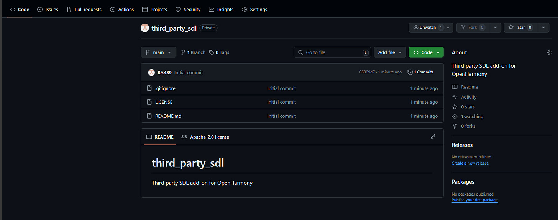This screenshot has width=558, height=220.
Task: View 0 forks link
Action: [x=464, y=126]
